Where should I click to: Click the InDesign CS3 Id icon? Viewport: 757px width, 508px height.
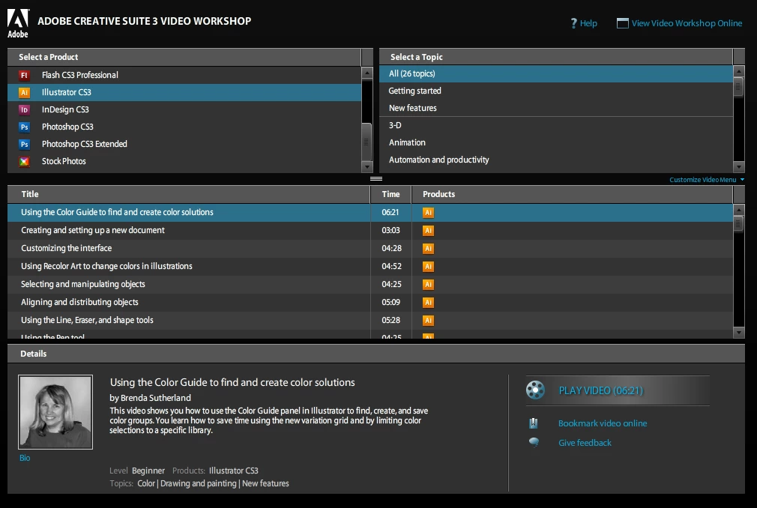click(24, 110)
